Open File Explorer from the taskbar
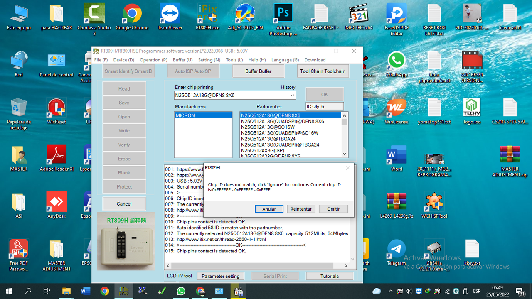532x299 pixels. coord(66,291)
